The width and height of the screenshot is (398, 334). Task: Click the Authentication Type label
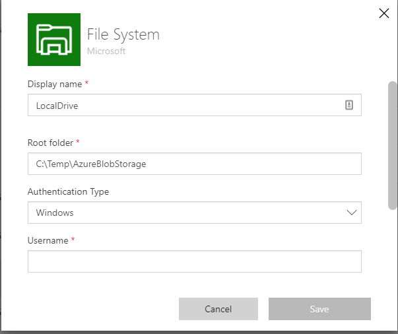[x=68, y=191]
